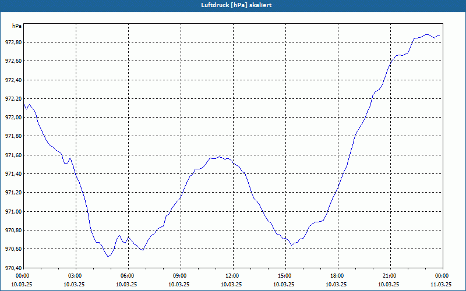Click the 00:00 label above first 10.03.25

point(23,276)
